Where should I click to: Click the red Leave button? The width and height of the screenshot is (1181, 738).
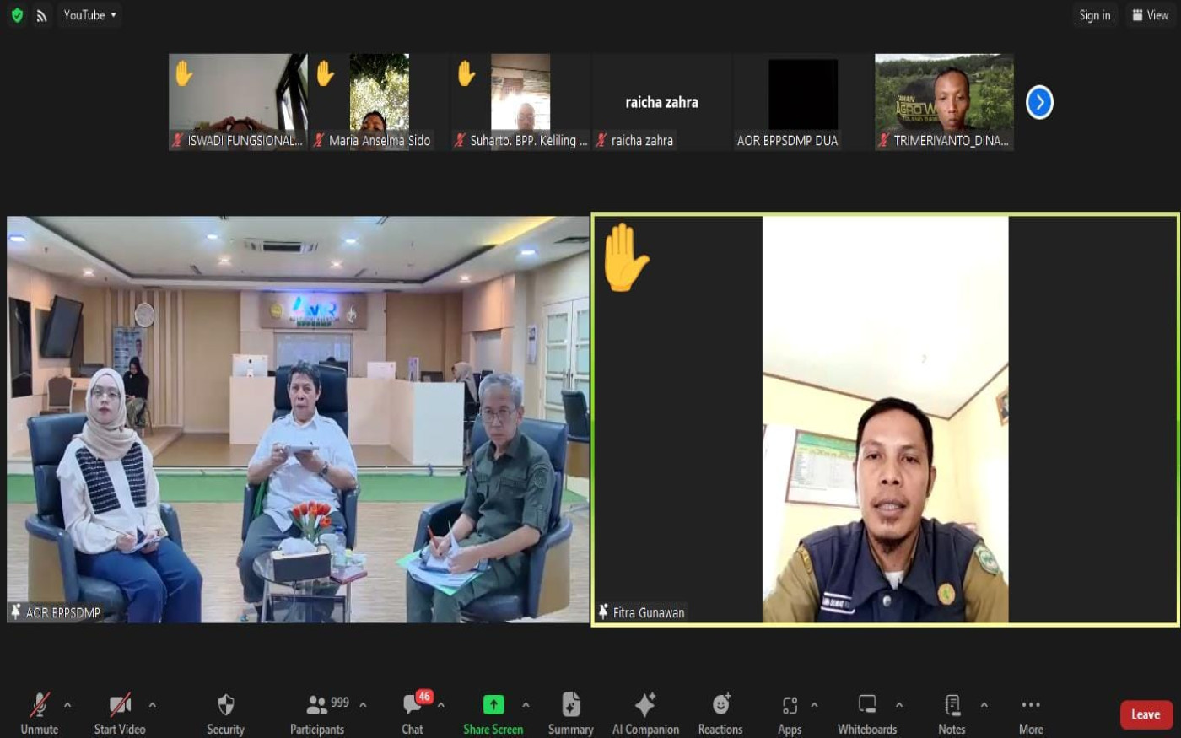click(1146, 714)
